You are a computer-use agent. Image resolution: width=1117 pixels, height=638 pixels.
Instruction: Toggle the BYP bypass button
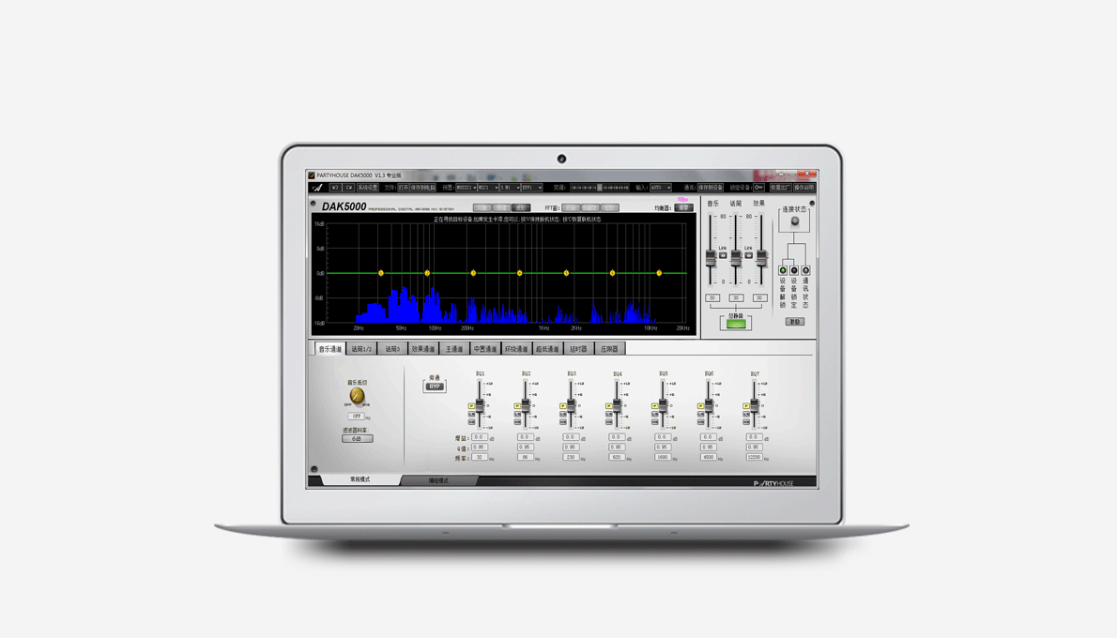(x=435, y=387)
